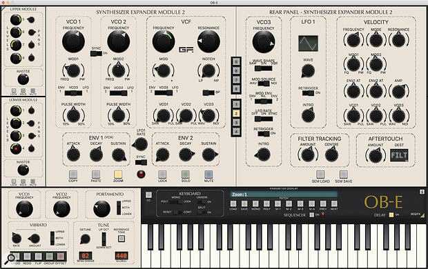Select SEM module 5 button

point(236,61)
